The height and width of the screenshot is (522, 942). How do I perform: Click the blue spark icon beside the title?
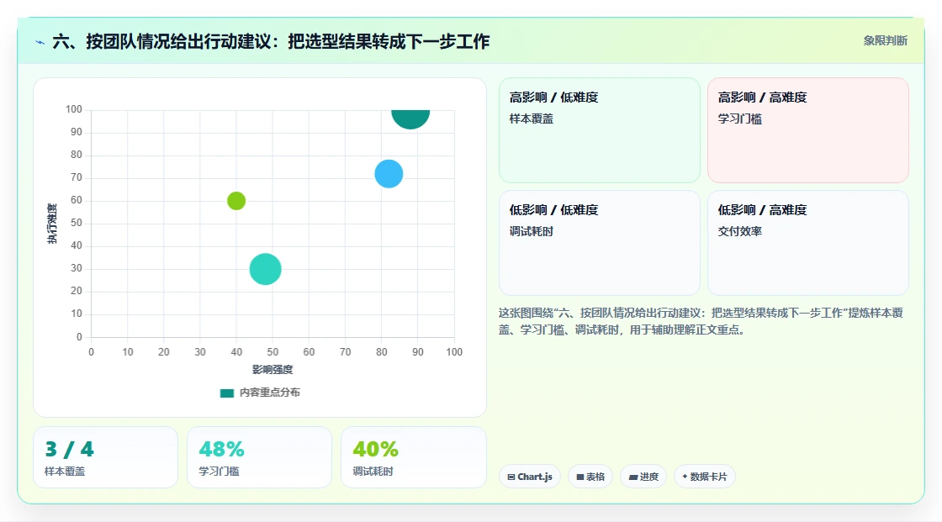[x=40, y=42]
